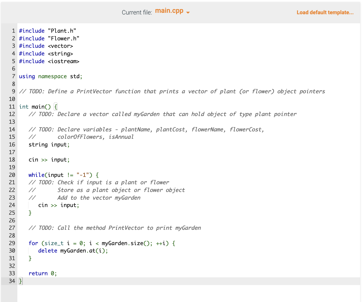Click line number 1 beside #include Plant.h
363x302 pixels.
[x=13, y=31]
